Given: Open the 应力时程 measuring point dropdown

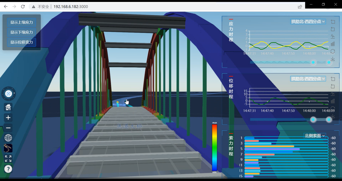Looking at the screenshot, I should pos(308,22).
